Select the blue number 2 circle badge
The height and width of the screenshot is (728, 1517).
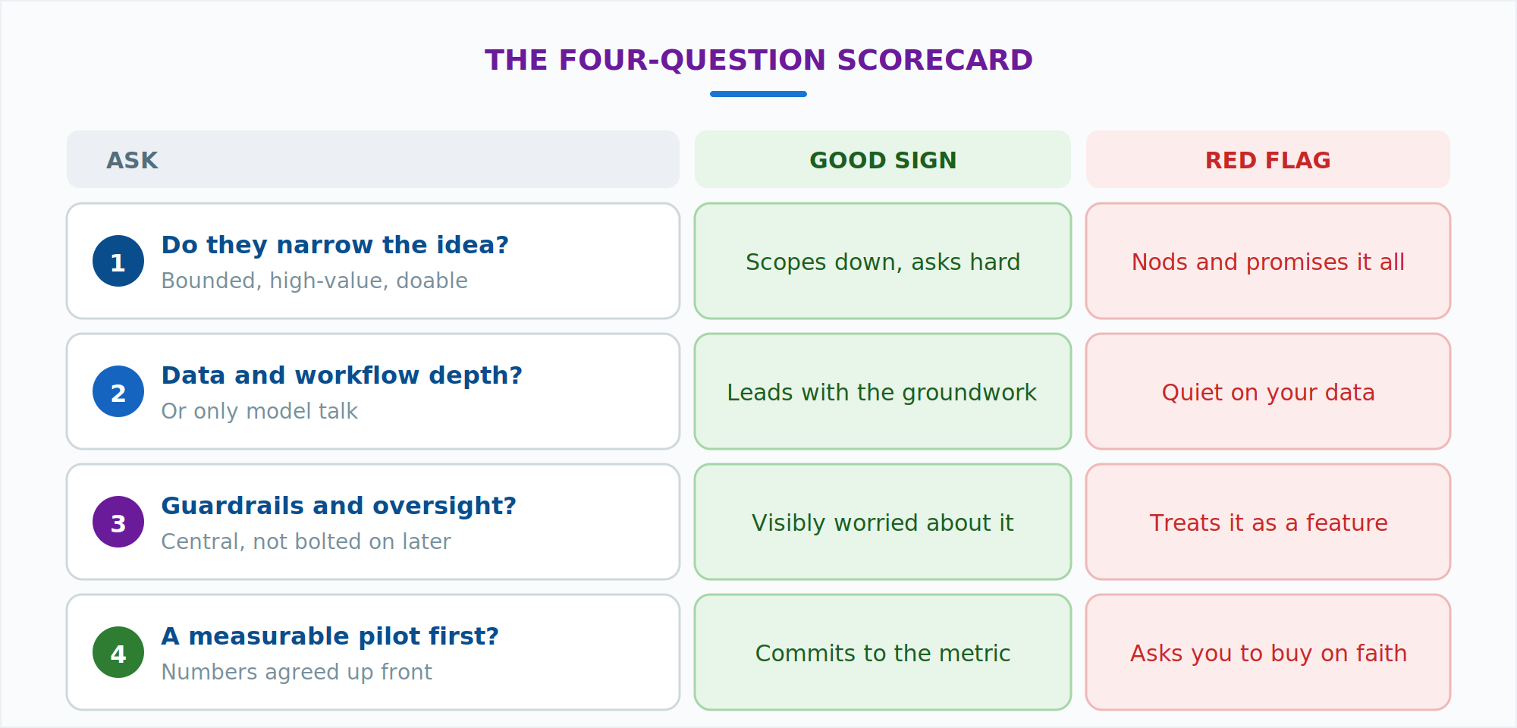pyautogui.click(x=118, y=391)
